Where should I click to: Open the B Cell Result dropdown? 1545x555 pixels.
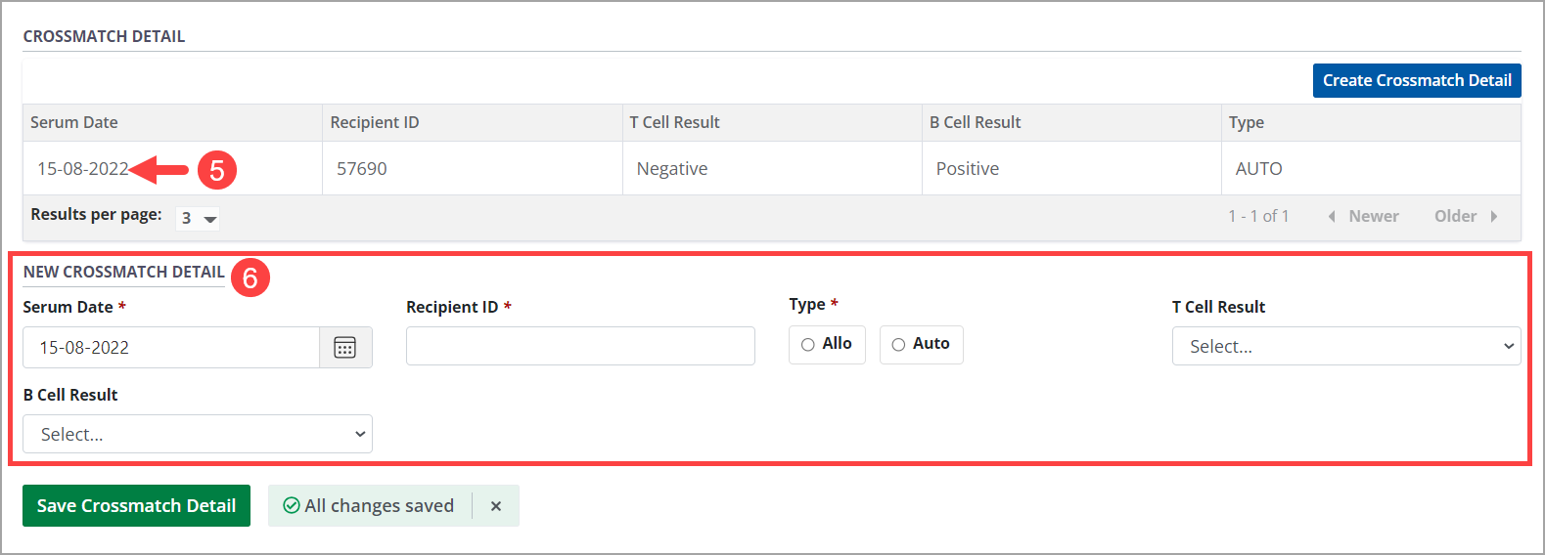(197, 435)
